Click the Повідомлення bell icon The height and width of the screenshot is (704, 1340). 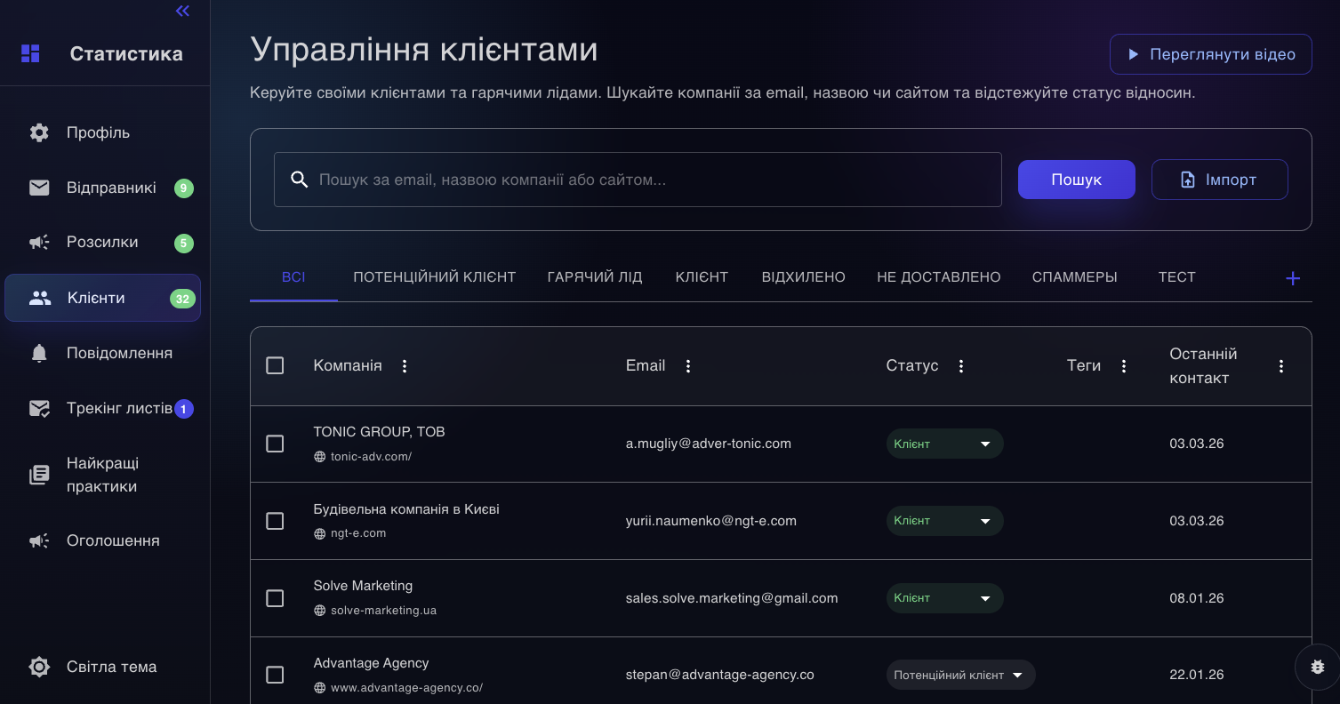click(39, 352)
